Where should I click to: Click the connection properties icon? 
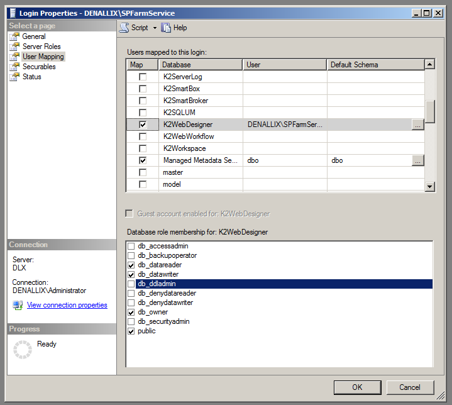tap(18, 305)
